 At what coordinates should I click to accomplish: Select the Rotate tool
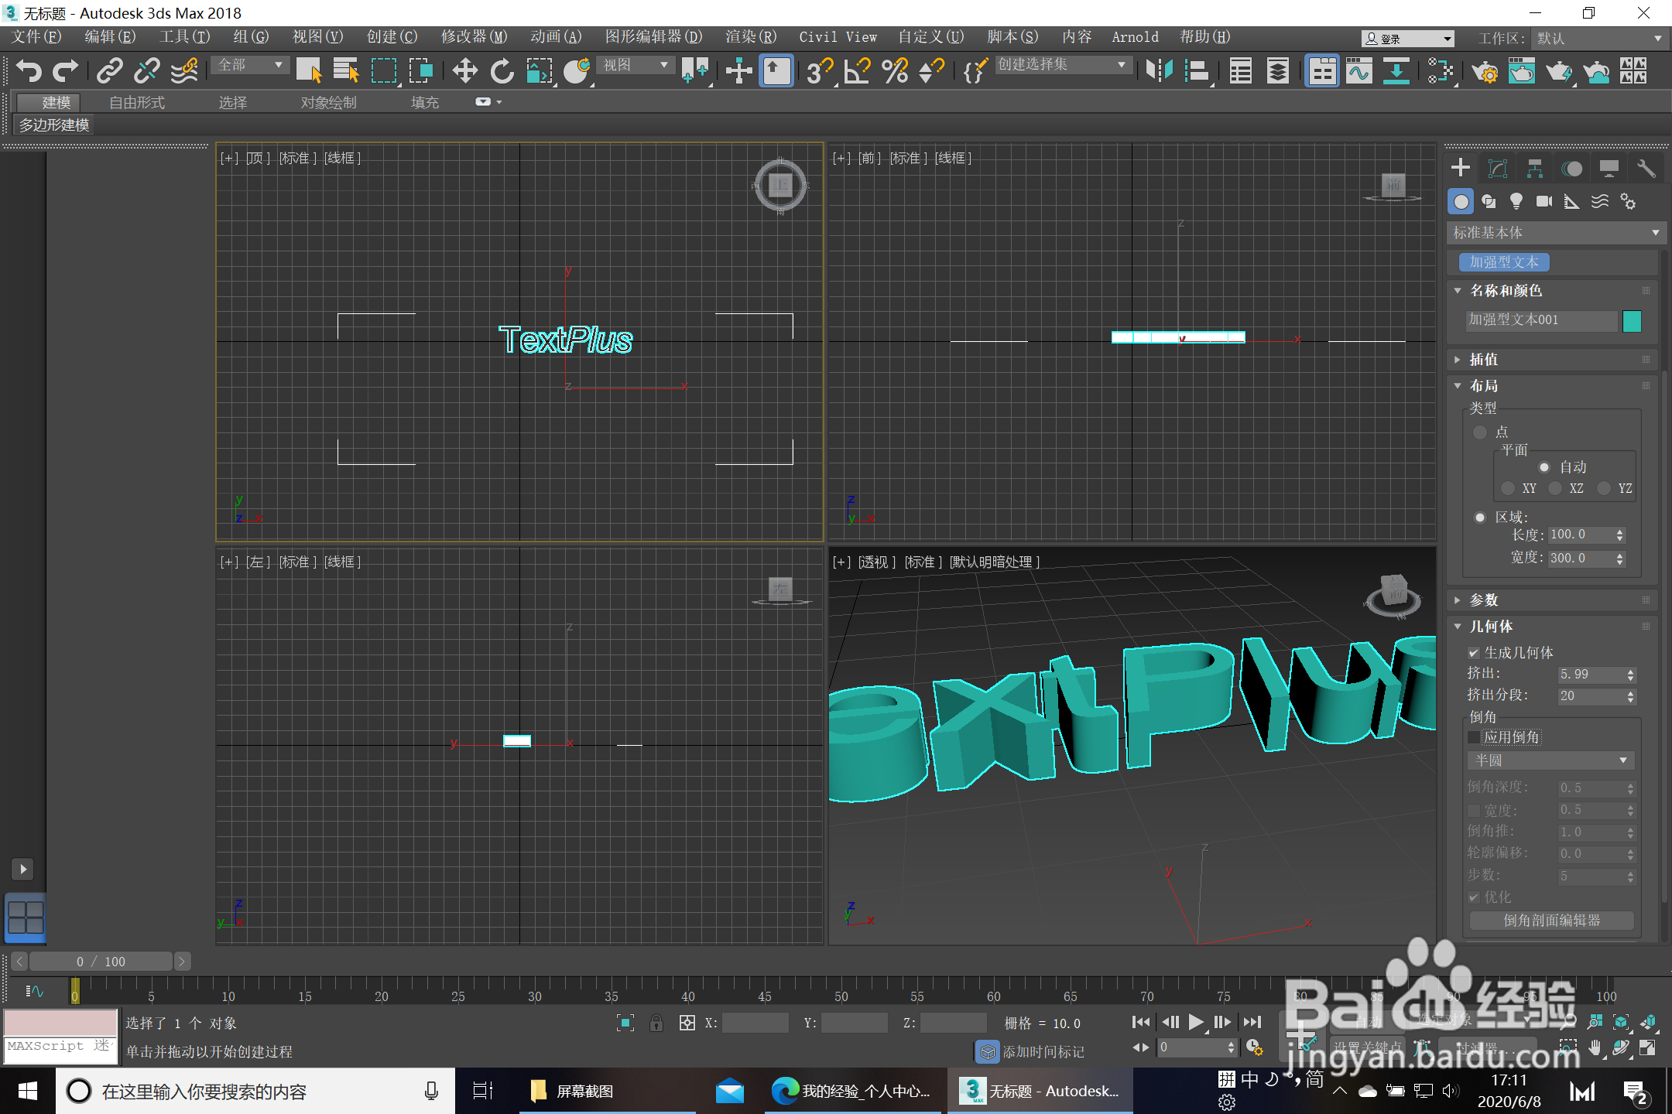[x=502, y=71]
